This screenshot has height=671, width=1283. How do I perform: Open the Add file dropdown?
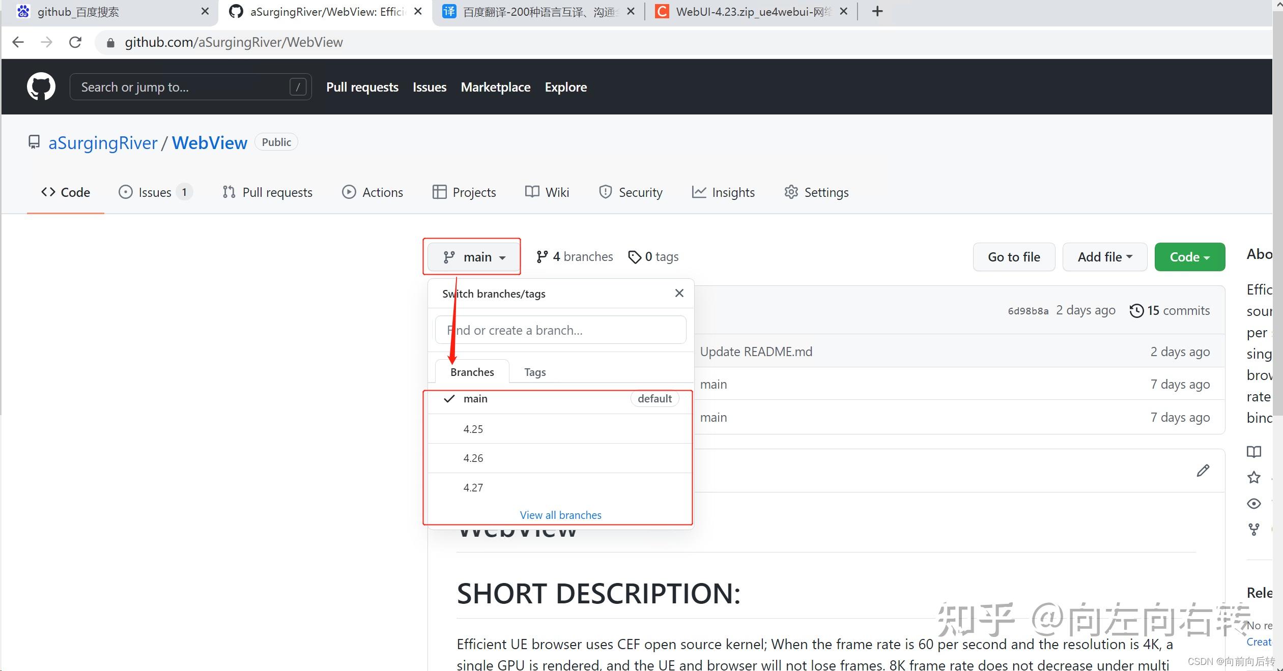pyautogui.click(x=1104, y=257)
